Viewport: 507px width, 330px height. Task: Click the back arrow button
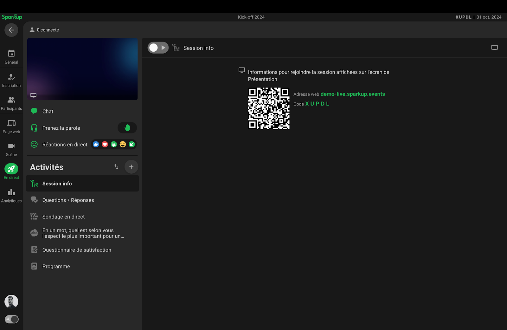(11, 30)
